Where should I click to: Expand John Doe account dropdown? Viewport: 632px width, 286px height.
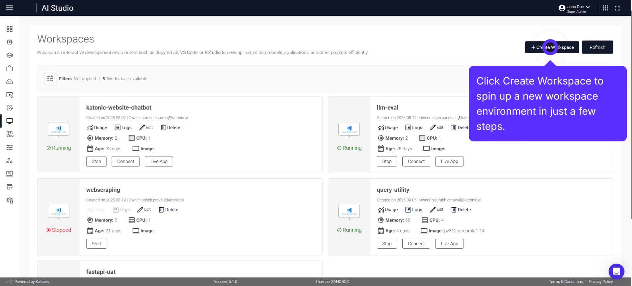[x=574, y=9]
